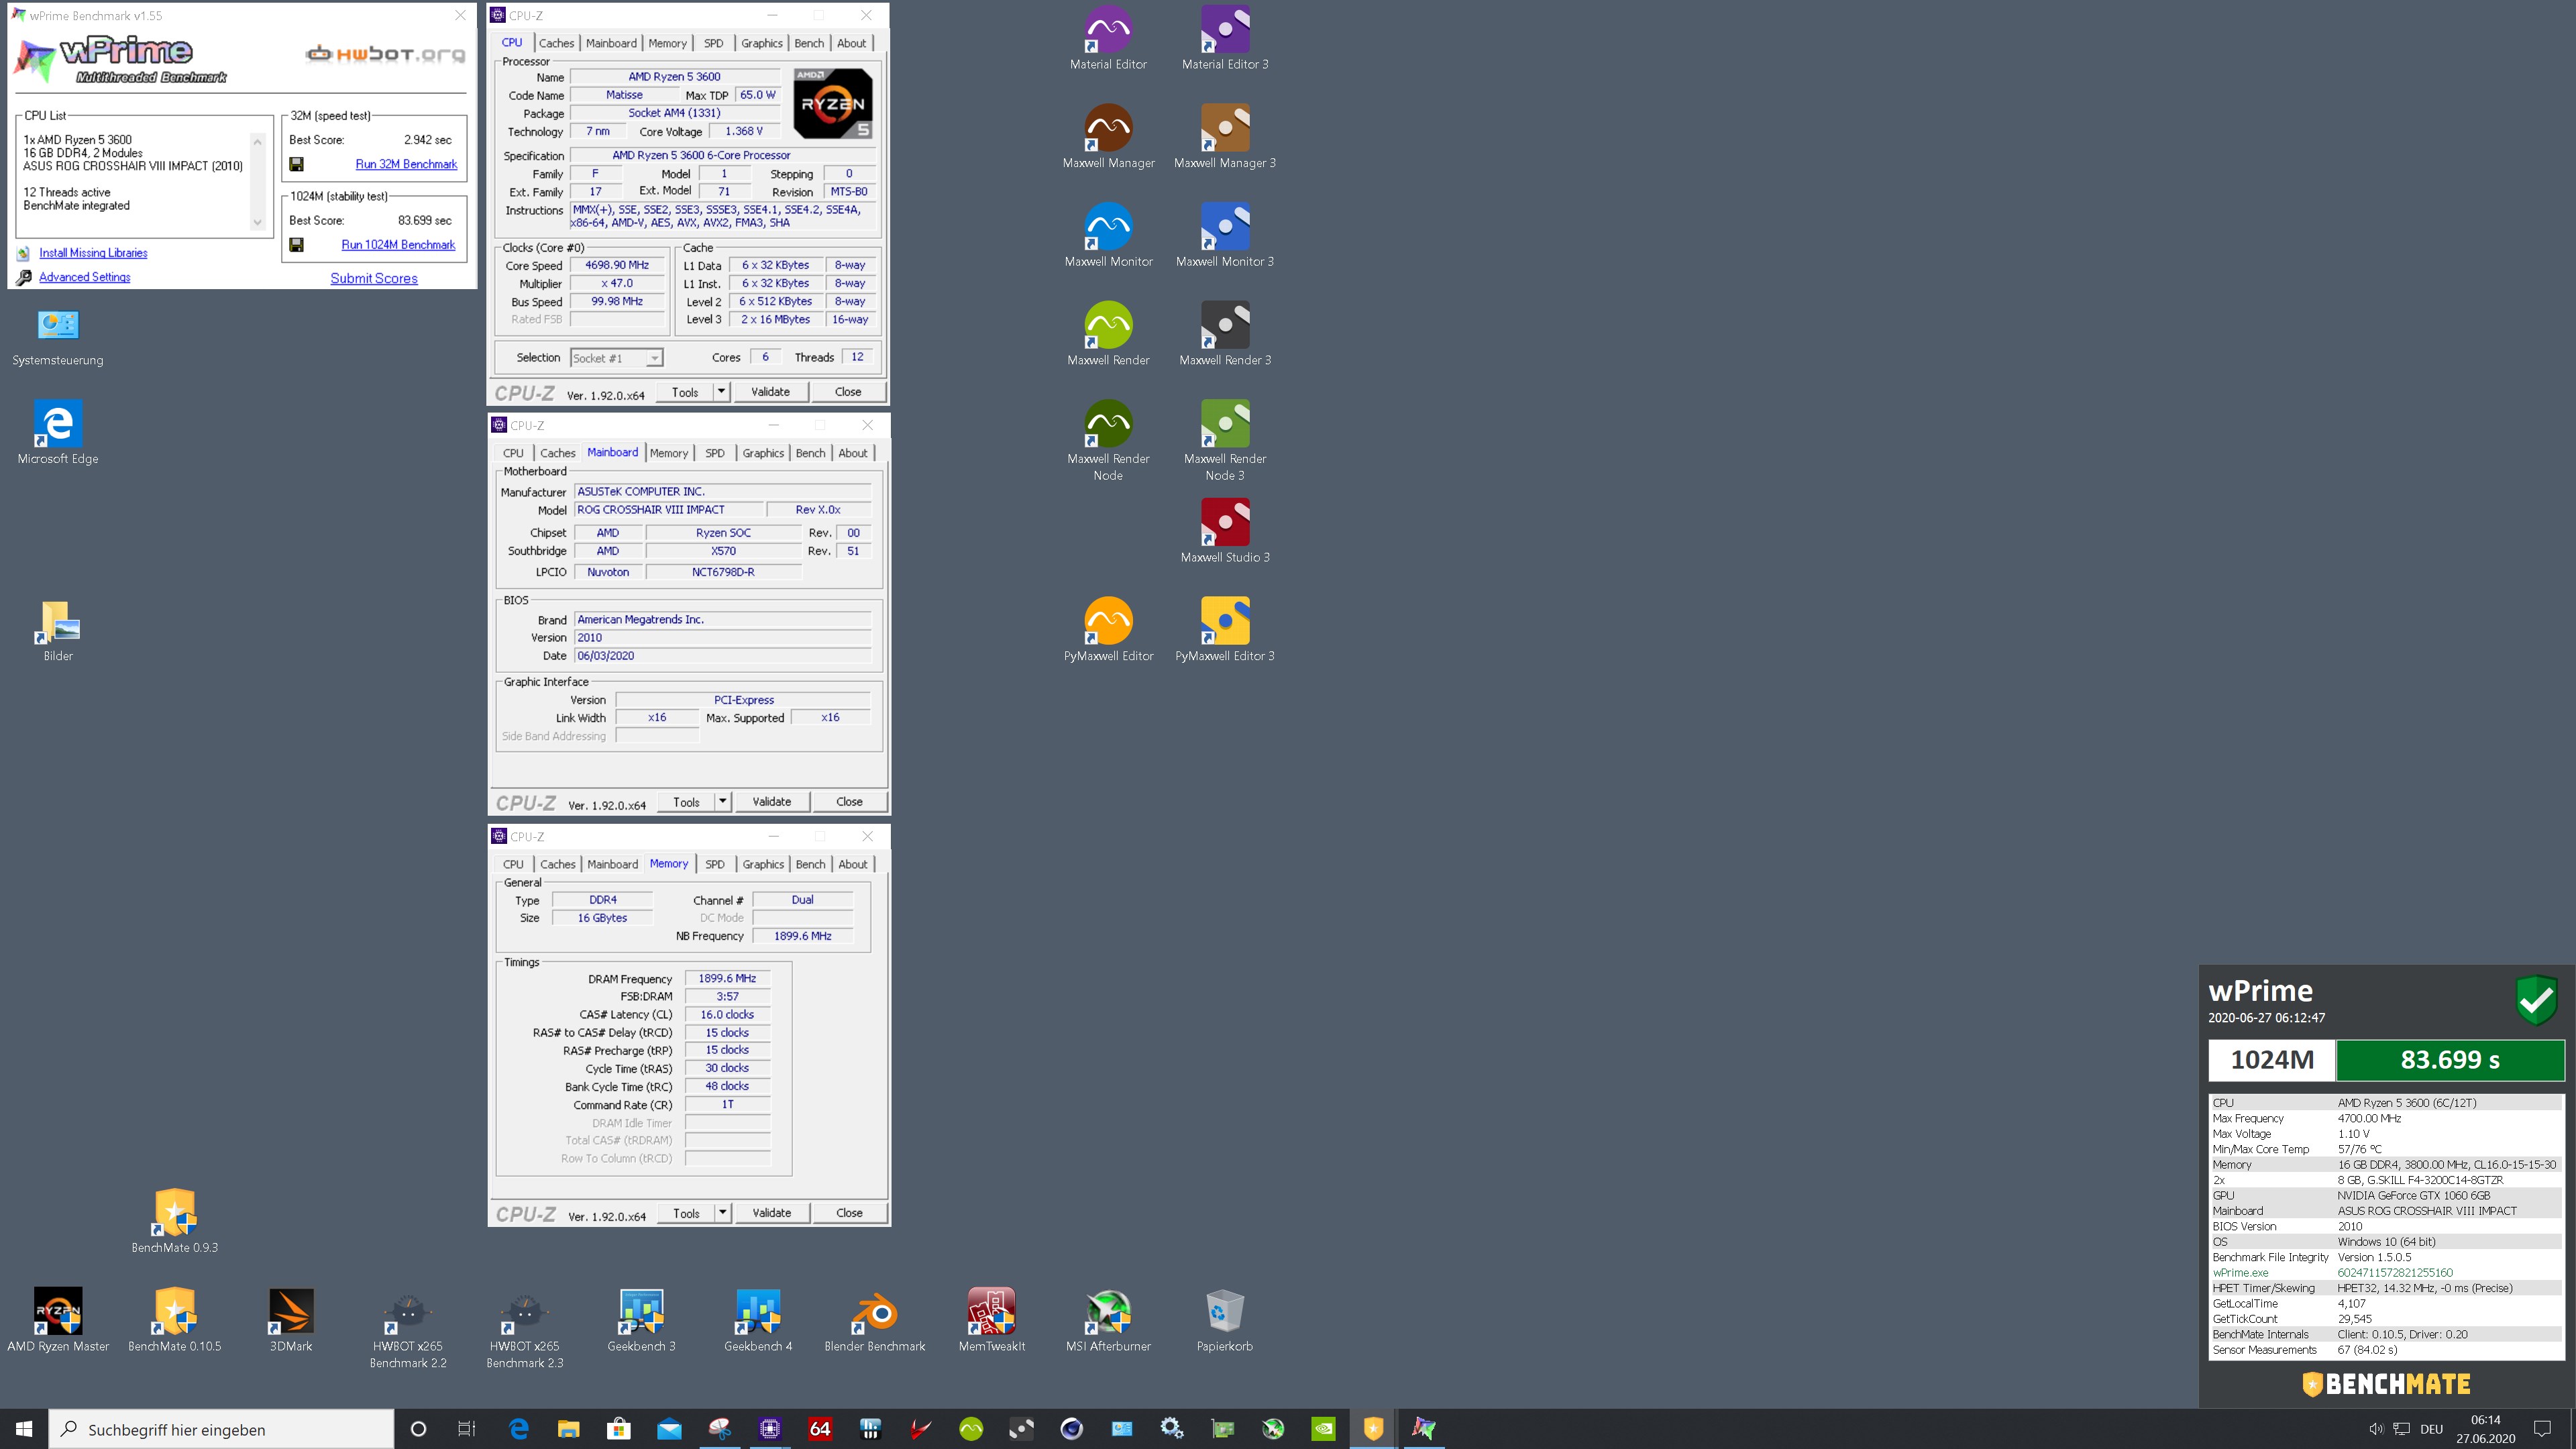2576x1449 pixels.
Task: Click Close in the Mainboard CPU-Z window
Action: click(x=849, y=801)
